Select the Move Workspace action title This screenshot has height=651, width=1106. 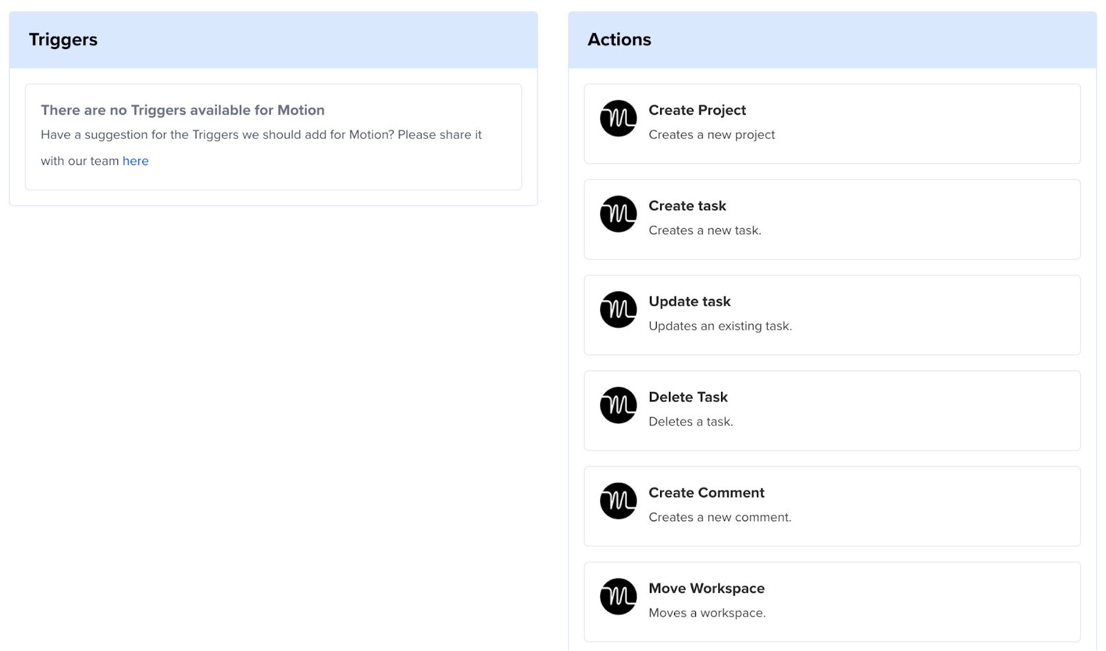[706, 588]
